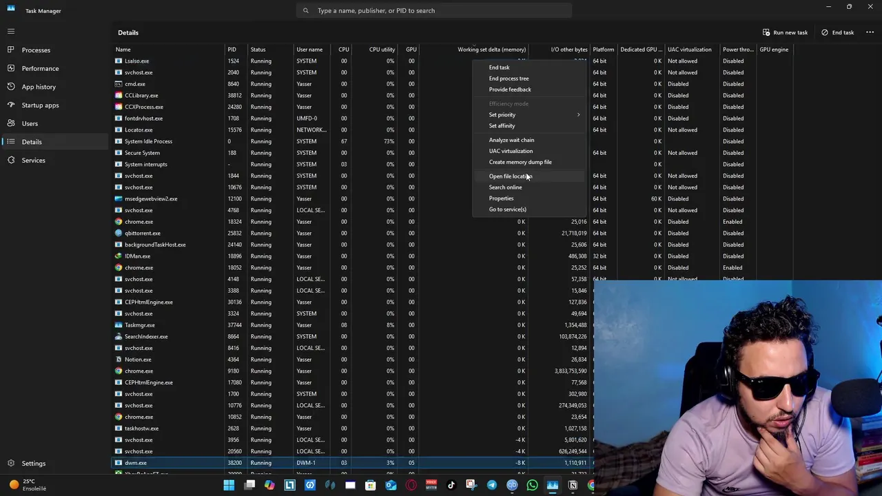The width and height of the screenshot is (882, 496).
Task: Click the Run new task button
Action: point(785,32)
